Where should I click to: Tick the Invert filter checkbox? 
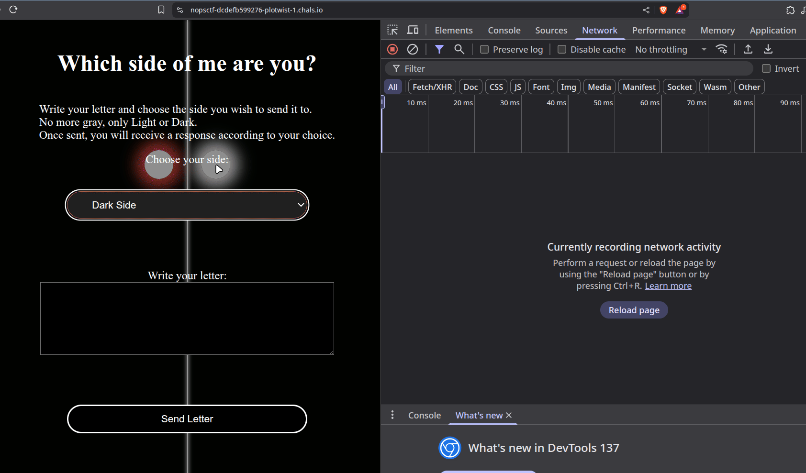[x=766, y=68]
